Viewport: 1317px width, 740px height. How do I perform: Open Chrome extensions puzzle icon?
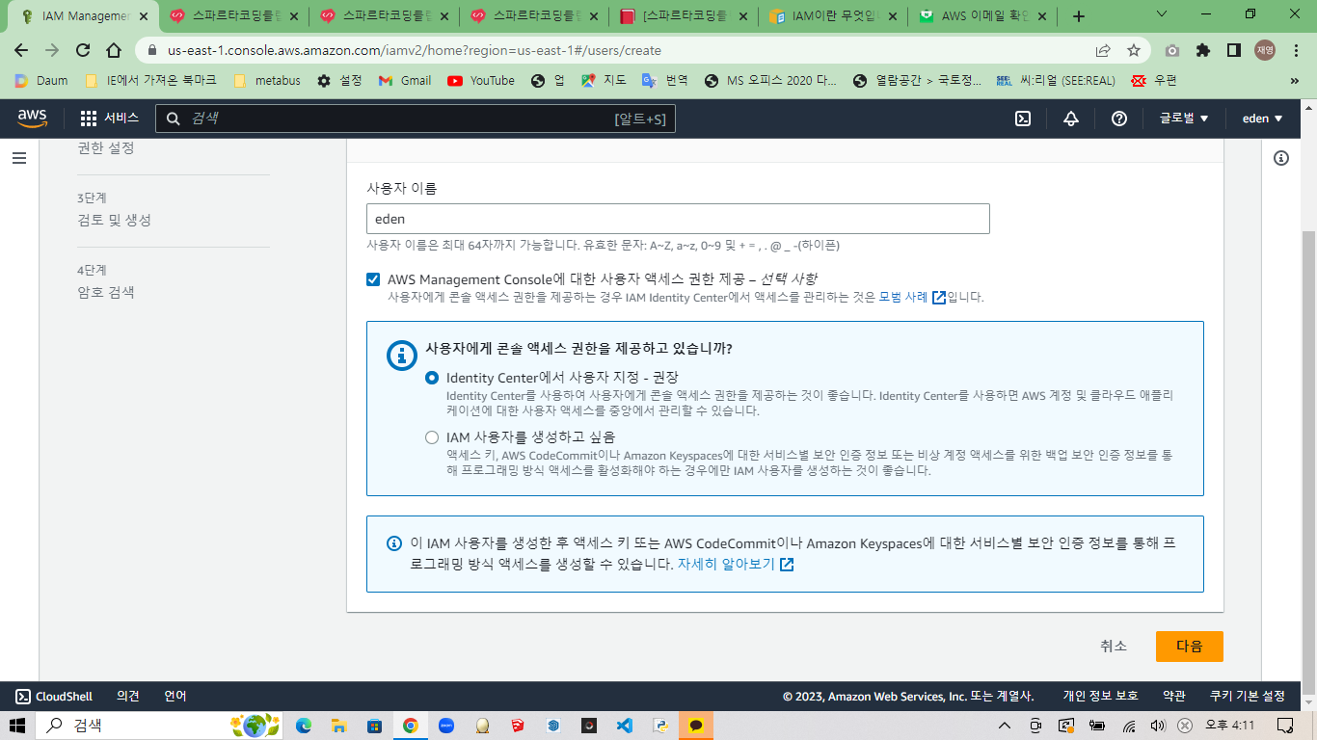(1203, 50)
